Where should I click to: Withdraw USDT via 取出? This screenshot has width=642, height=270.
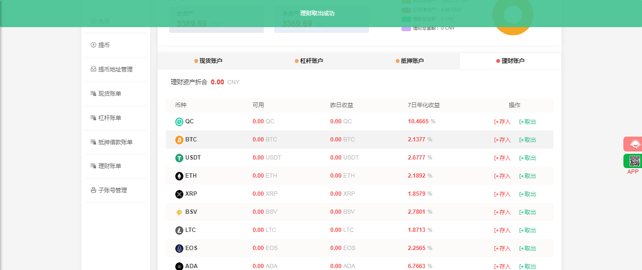[528, 158]
